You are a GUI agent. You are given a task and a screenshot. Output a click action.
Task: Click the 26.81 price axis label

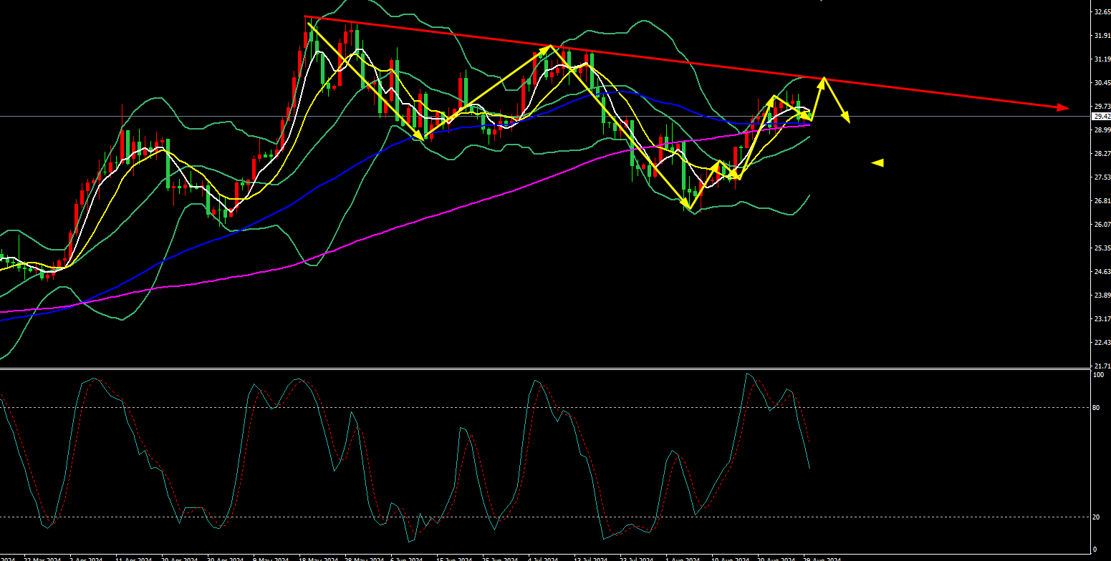tap(1102, 201)
